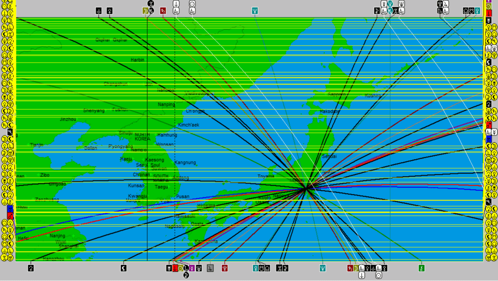Select the Sapporo city label
The width and height of the screenshot is (498, 281).
[337, 94]
